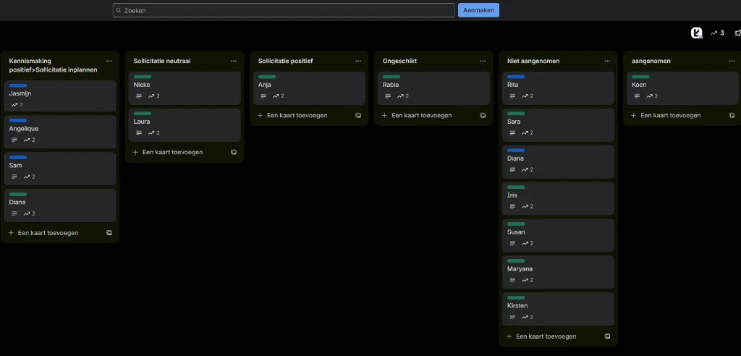The image size is (741, 356).
Task: Click description icon on Angelique card
Action: coord(14,140)
